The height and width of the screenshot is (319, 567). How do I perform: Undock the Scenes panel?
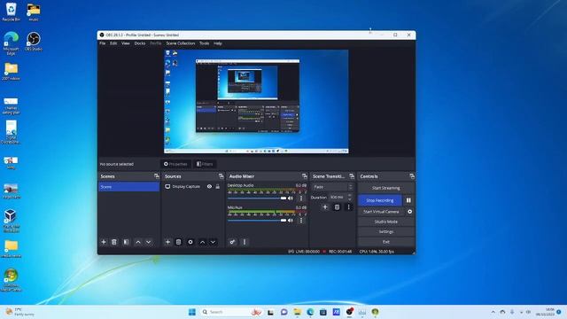[x=157, y=176]
